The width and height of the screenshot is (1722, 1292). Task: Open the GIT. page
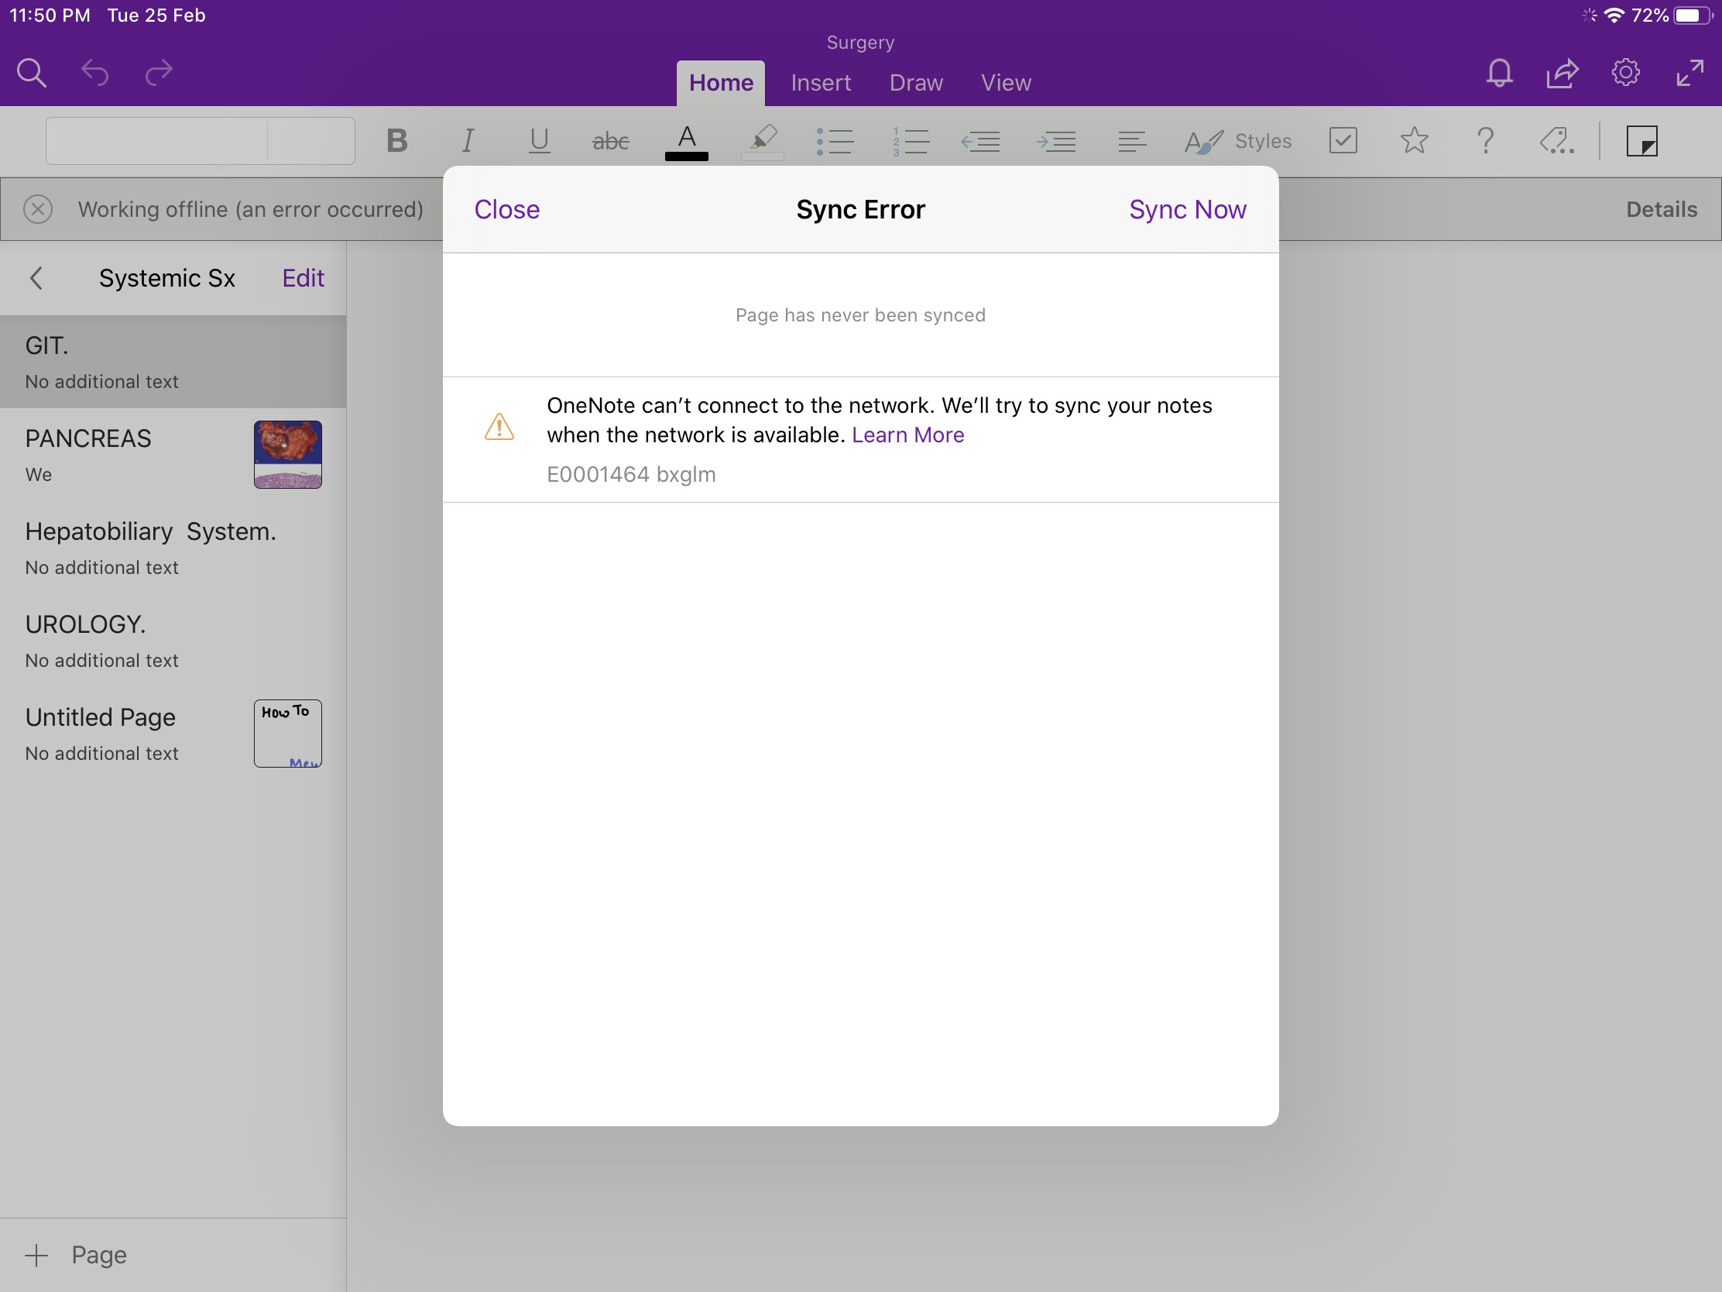(x=173, y=363)
